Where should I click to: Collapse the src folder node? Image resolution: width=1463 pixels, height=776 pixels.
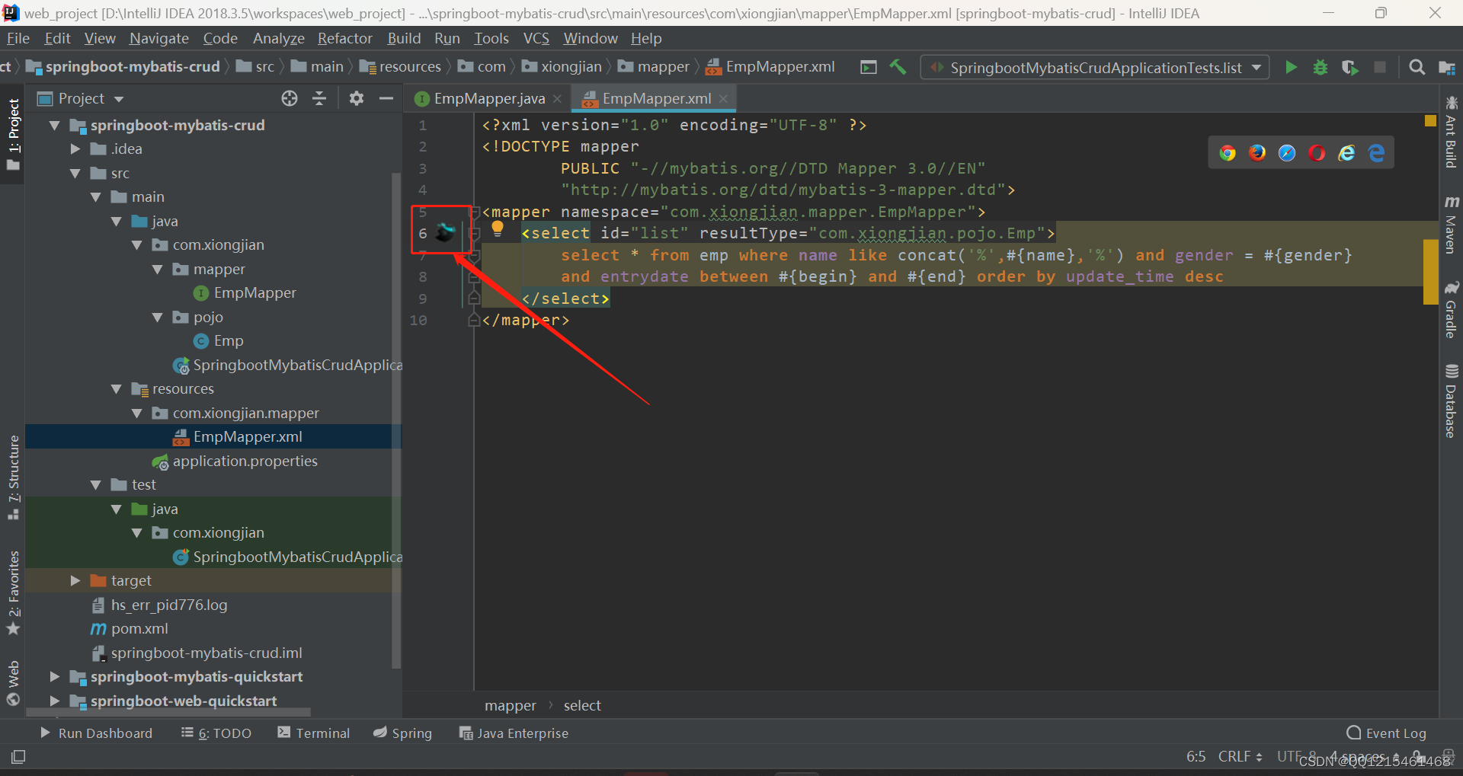click(75, 173)
